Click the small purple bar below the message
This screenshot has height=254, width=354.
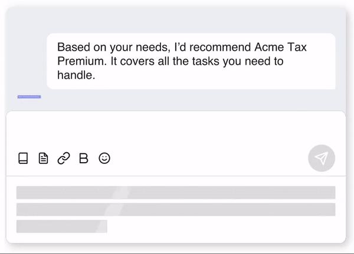coord(29,97)
